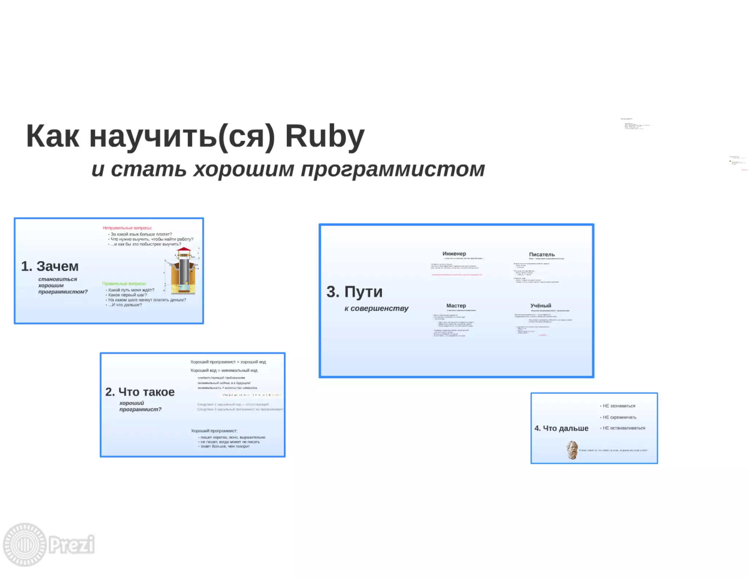Click the Prezi wordmark text

72,544
